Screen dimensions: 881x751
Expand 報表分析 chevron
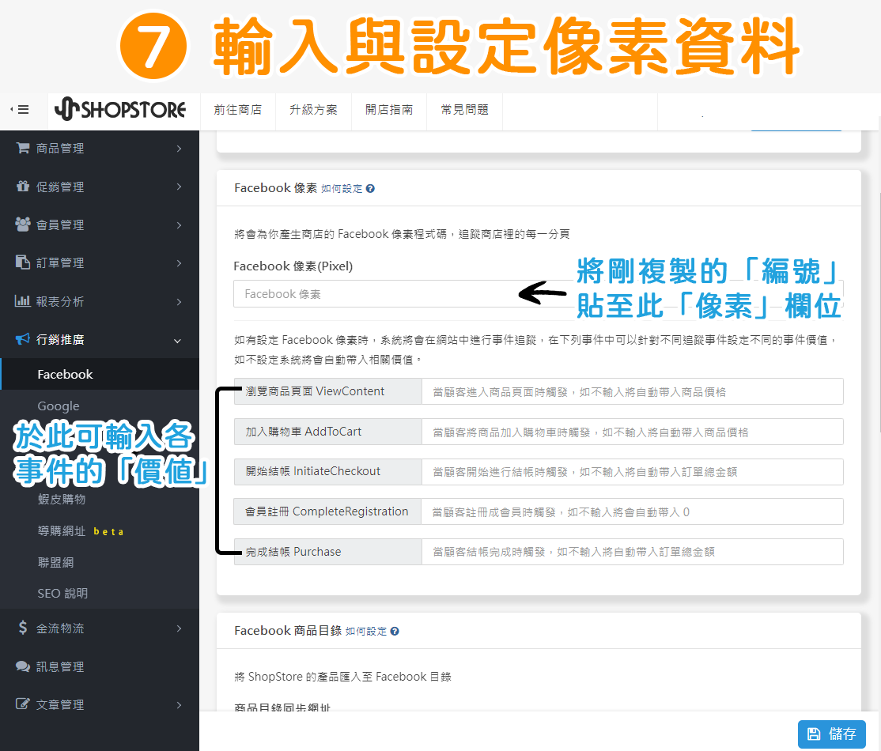coord(179,302)
